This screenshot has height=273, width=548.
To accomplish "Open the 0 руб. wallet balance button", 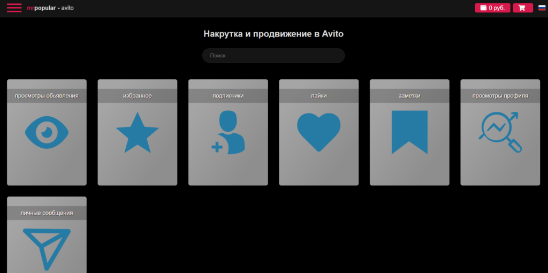I will click(492, 7).
